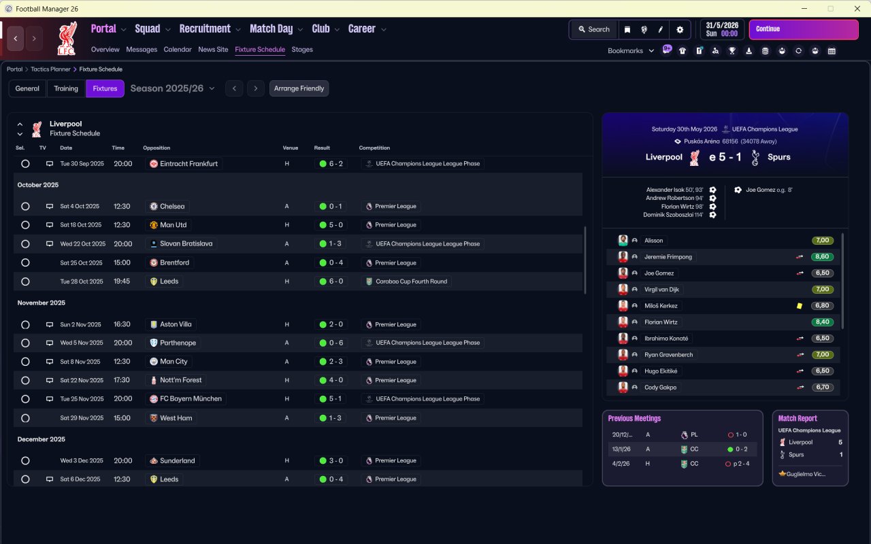Expand the Club menu chevron
Viewport: 871px width, 544px height.
click(338, 30)
